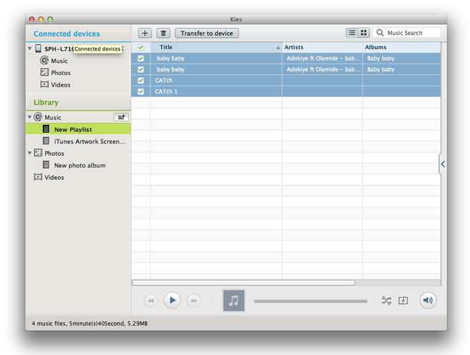Image resolution: width=470 pixels, height=355 pixels.
Task: Collapse the SPH-L710 device tree
Action: (30, 48)
